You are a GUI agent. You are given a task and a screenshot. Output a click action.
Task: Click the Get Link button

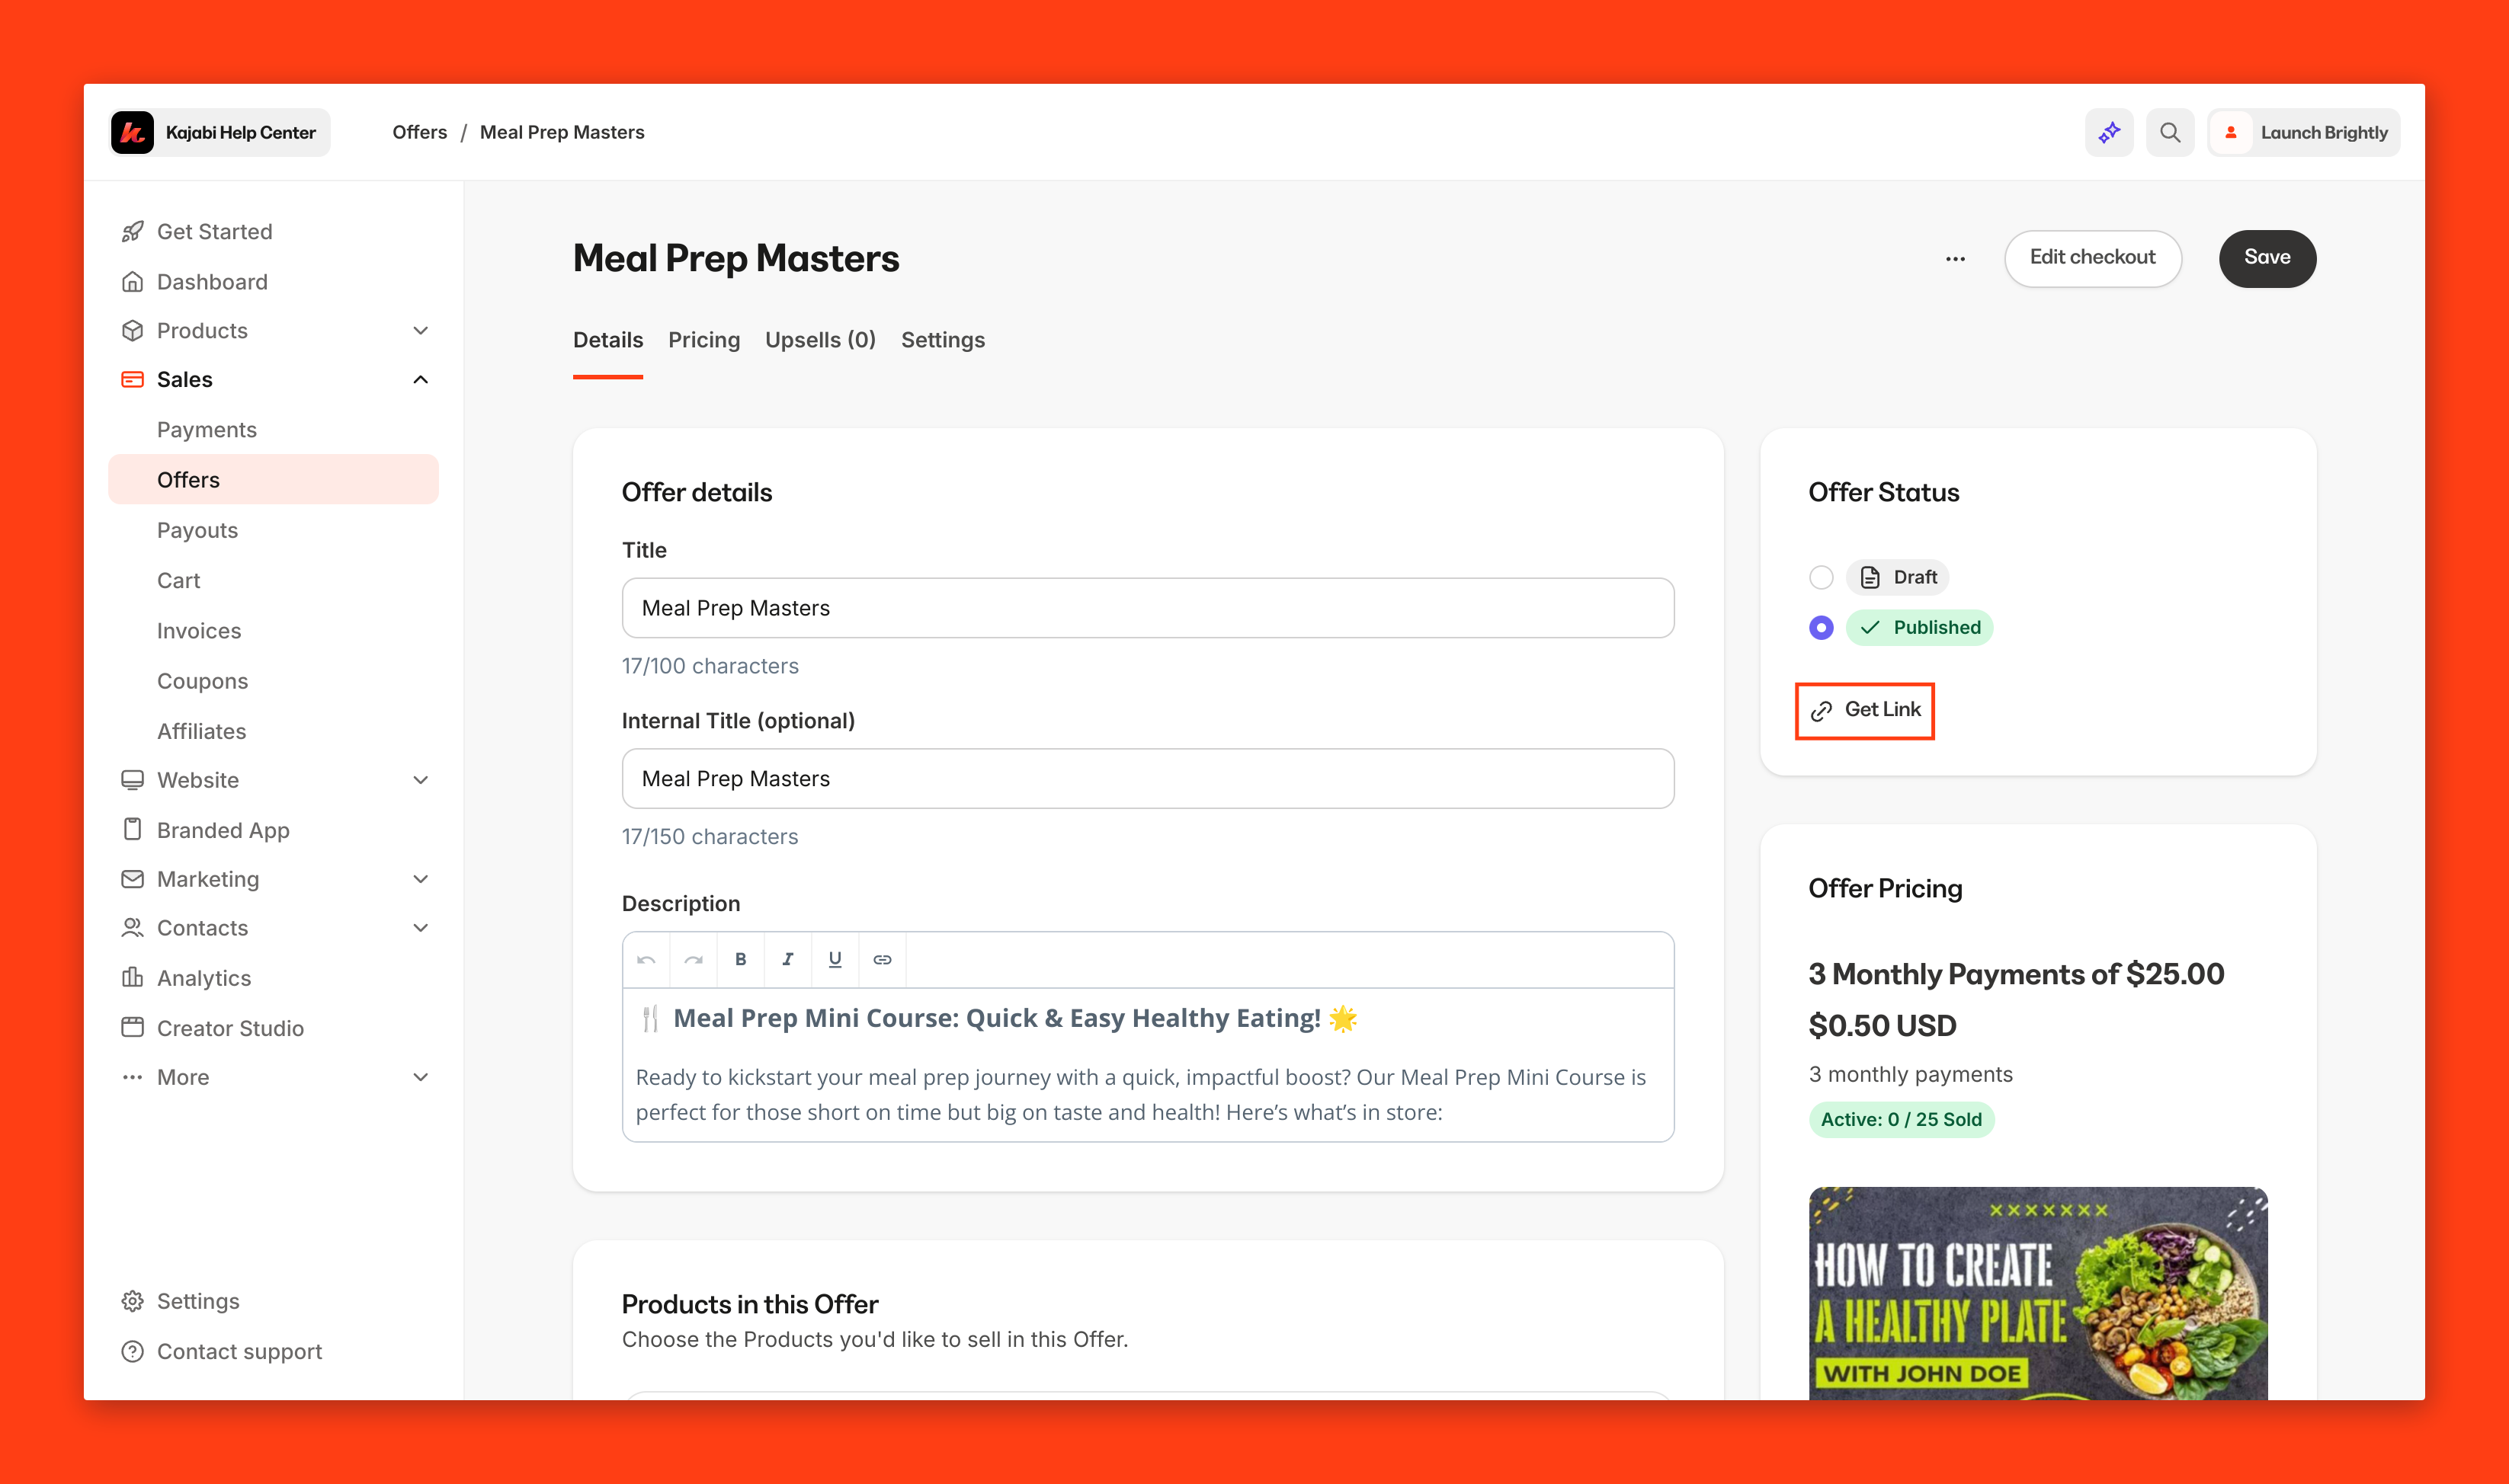click(x=1865, y=710)
